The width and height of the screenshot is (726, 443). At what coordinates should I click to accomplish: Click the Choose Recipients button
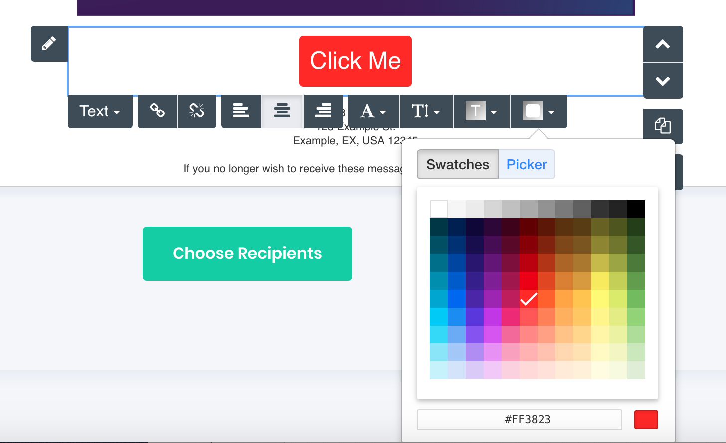coord(247,254)
